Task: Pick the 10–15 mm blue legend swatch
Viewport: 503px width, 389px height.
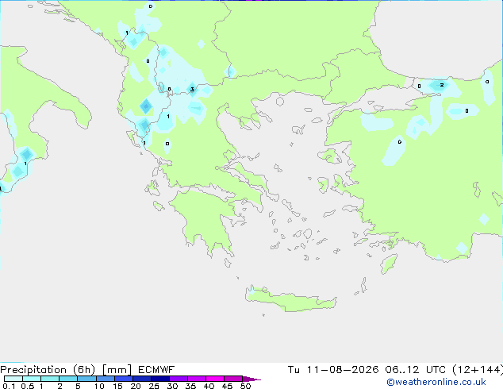Action: click(106, 379)
